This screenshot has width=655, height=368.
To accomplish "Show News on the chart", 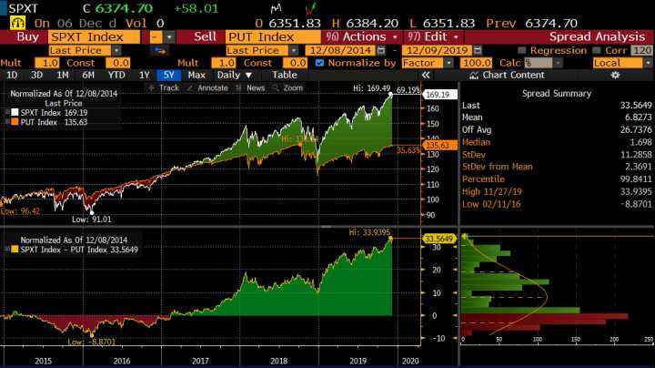I will pyautogui.click(x=251, y=88).
